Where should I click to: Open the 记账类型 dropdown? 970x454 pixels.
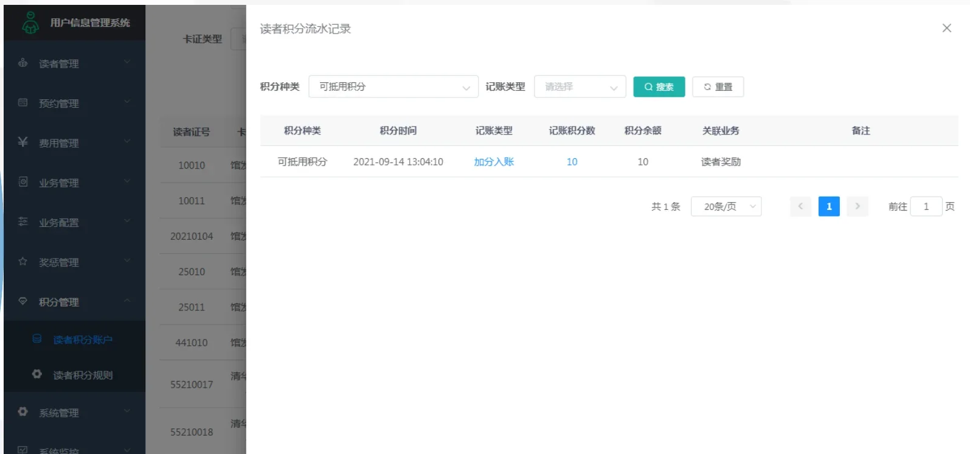click(x=580, y=86)
